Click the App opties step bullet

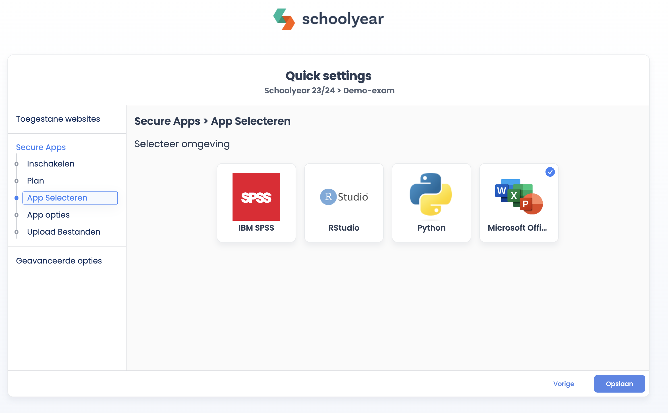point(16,215)
